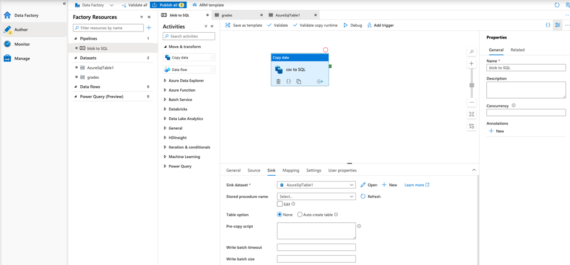Viewport: 570px width, 265px height.
Task: Open code view of the copy activity
Action: click(289, 82)
